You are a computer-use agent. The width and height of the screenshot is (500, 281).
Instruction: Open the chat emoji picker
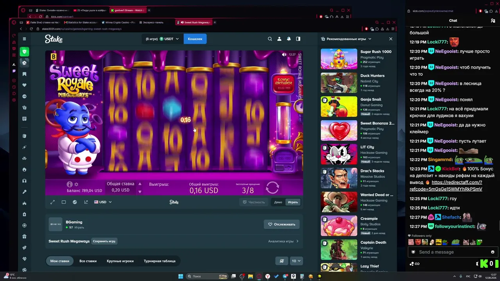pos(493,252)
